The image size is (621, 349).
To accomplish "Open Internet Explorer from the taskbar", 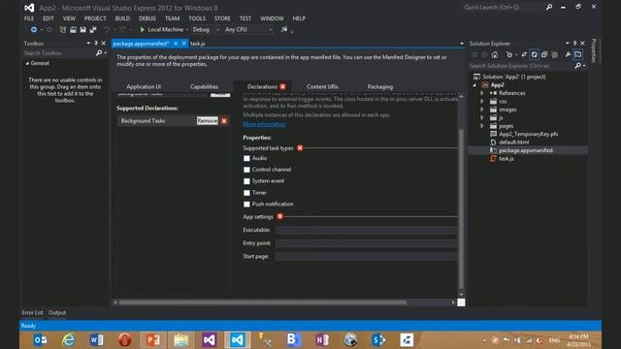I will pyautogui.click(x=69, y=339).
